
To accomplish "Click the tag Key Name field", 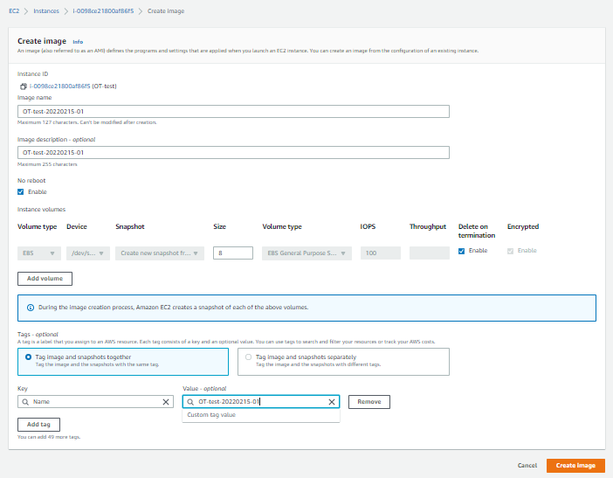I will click(x=95, y=402).
